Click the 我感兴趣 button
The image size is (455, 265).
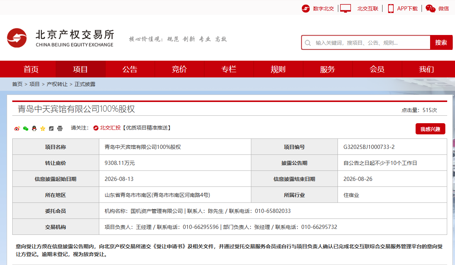tap(430, 129)
